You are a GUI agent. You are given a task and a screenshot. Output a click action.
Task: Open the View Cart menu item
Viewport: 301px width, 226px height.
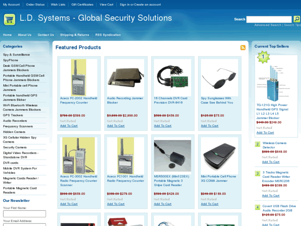106,5
